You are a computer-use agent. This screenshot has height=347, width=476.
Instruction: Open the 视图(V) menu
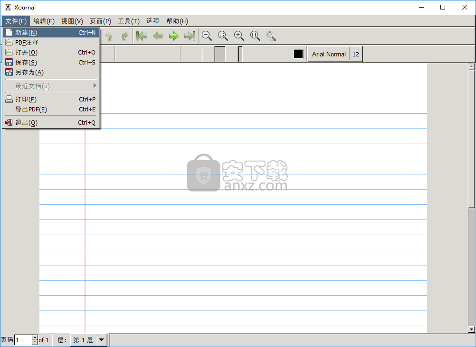tap(72, 21)
